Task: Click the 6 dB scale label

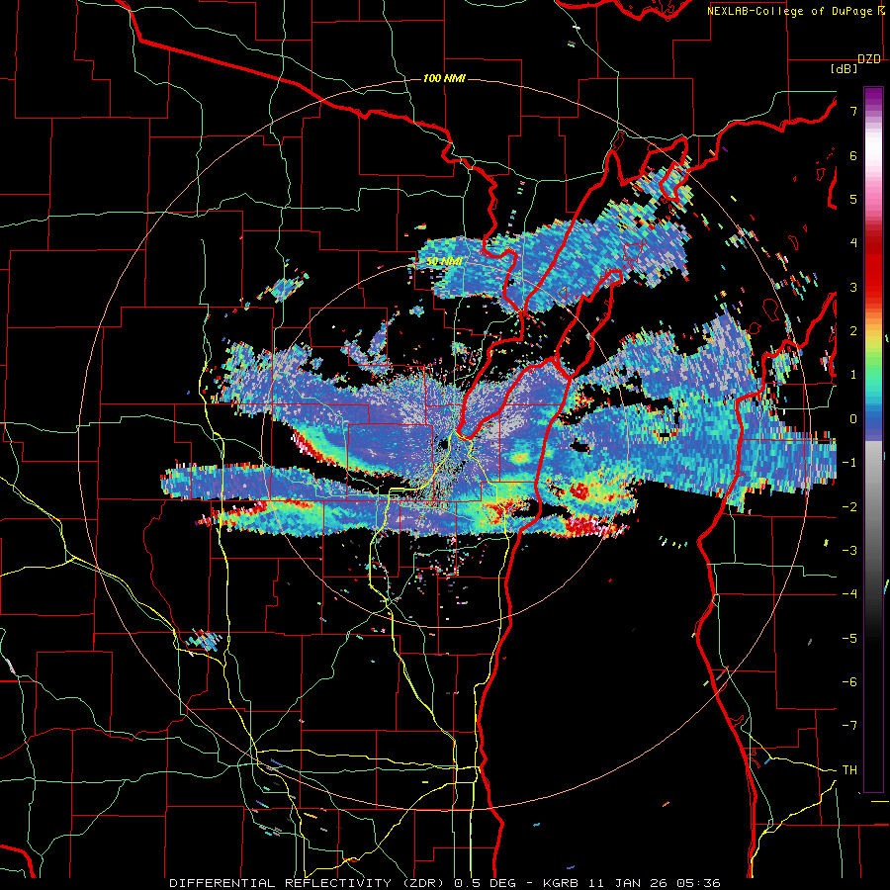Action: pyautogui.click(x=853, y=155)
